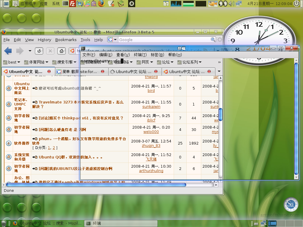This screenshot has height=227, width=303.
Task: Open Firefox File menu
Action: (7, 40)
